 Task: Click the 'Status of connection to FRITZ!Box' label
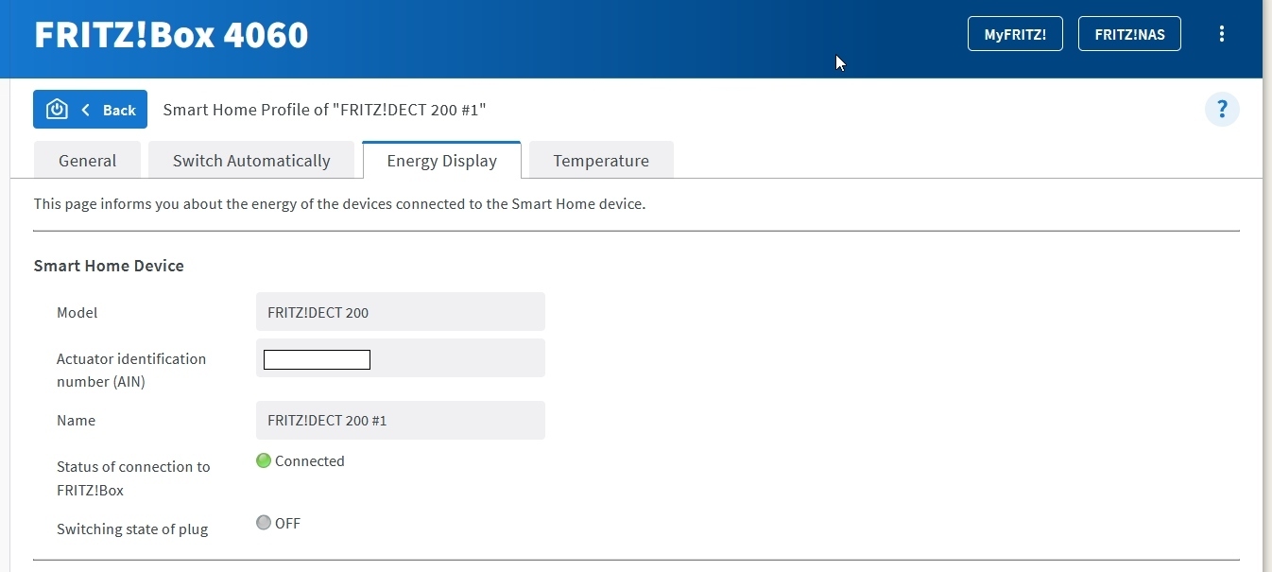point(133,478)
